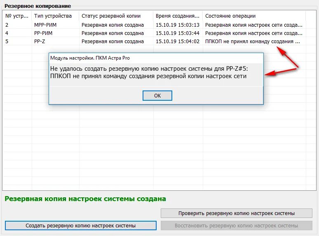This screenshot has height=236, width=319.
Task: Select the 'МРР-РИМ' device type cell
Action: (55, 25)
